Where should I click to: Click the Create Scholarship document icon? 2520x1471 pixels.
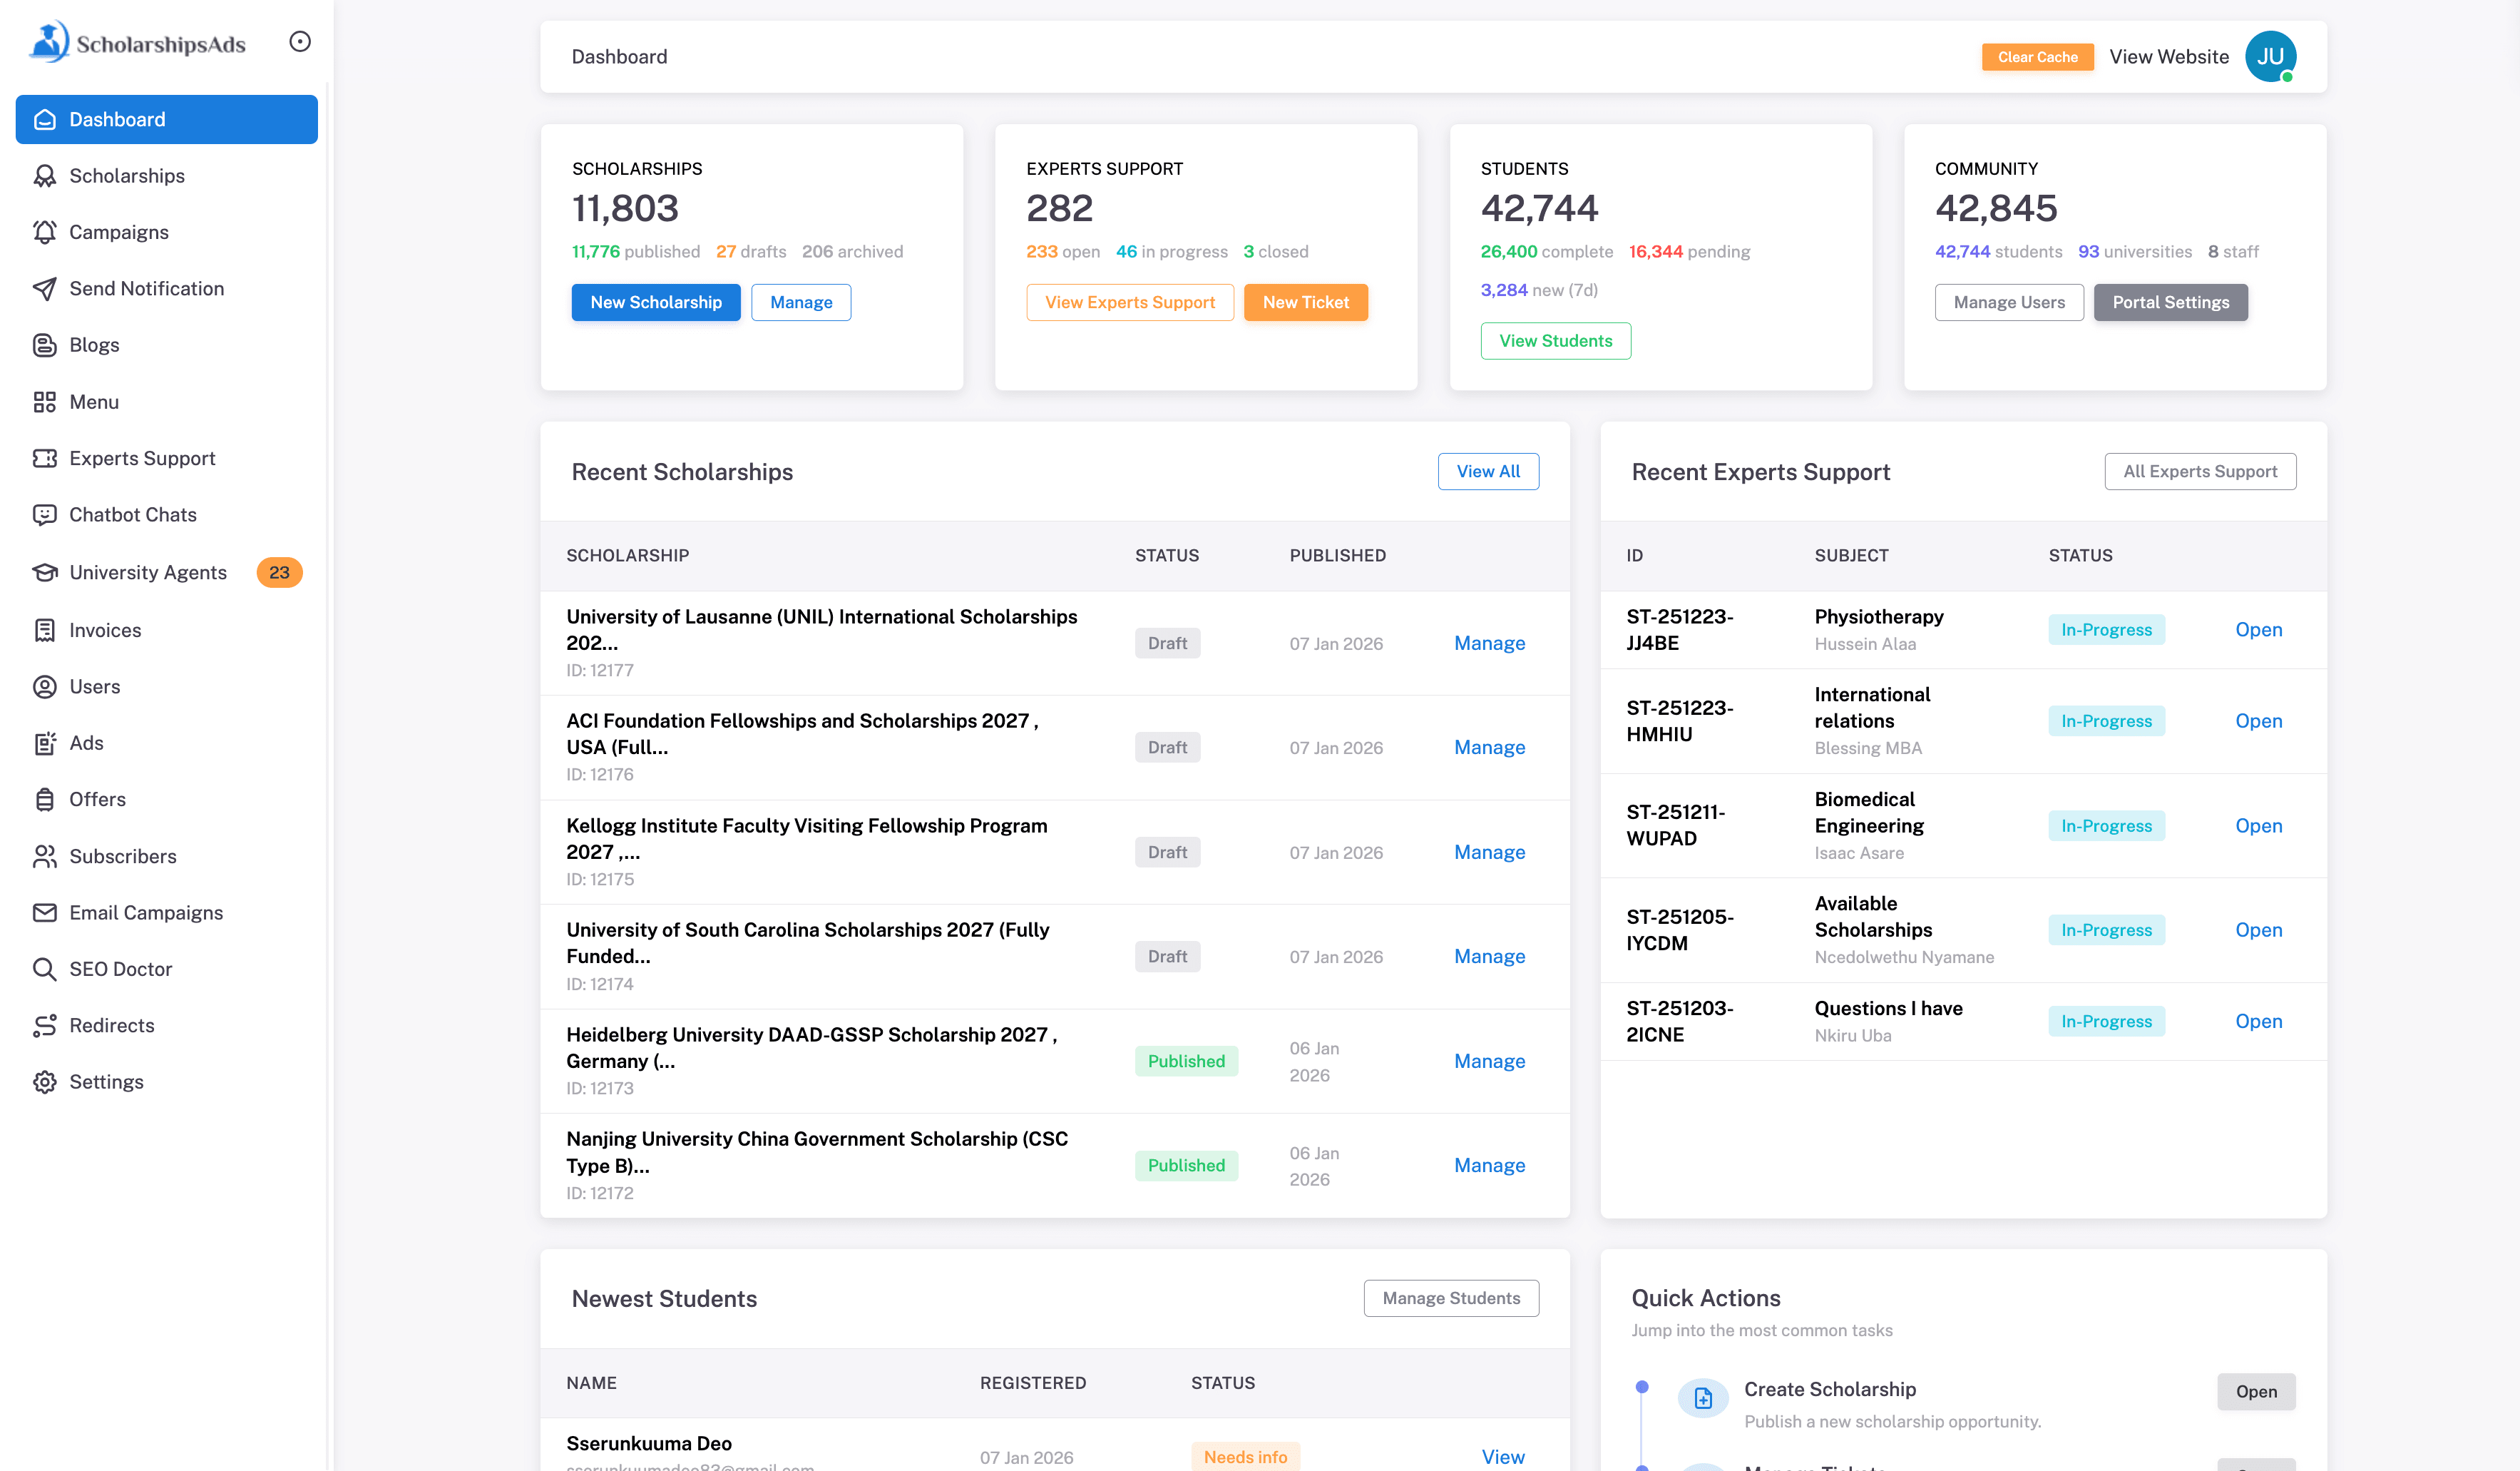1703,1398
